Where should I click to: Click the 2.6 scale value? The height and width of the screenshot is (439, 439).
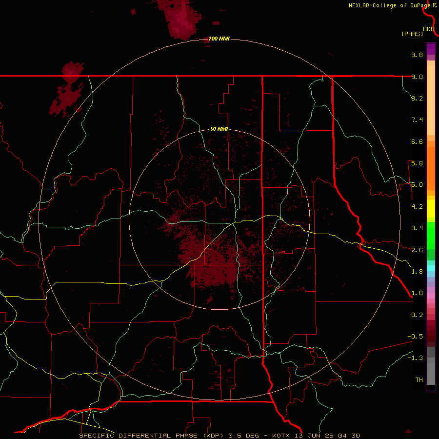click(417, 250)
